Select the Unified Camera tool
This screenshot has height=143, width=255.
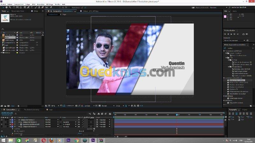coord(18,7)
